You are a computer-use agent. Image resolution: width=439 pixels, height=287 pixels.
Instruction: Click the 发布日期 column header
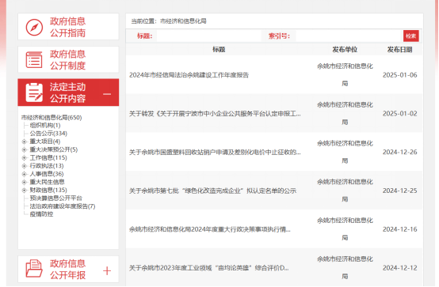pos(400,50)
